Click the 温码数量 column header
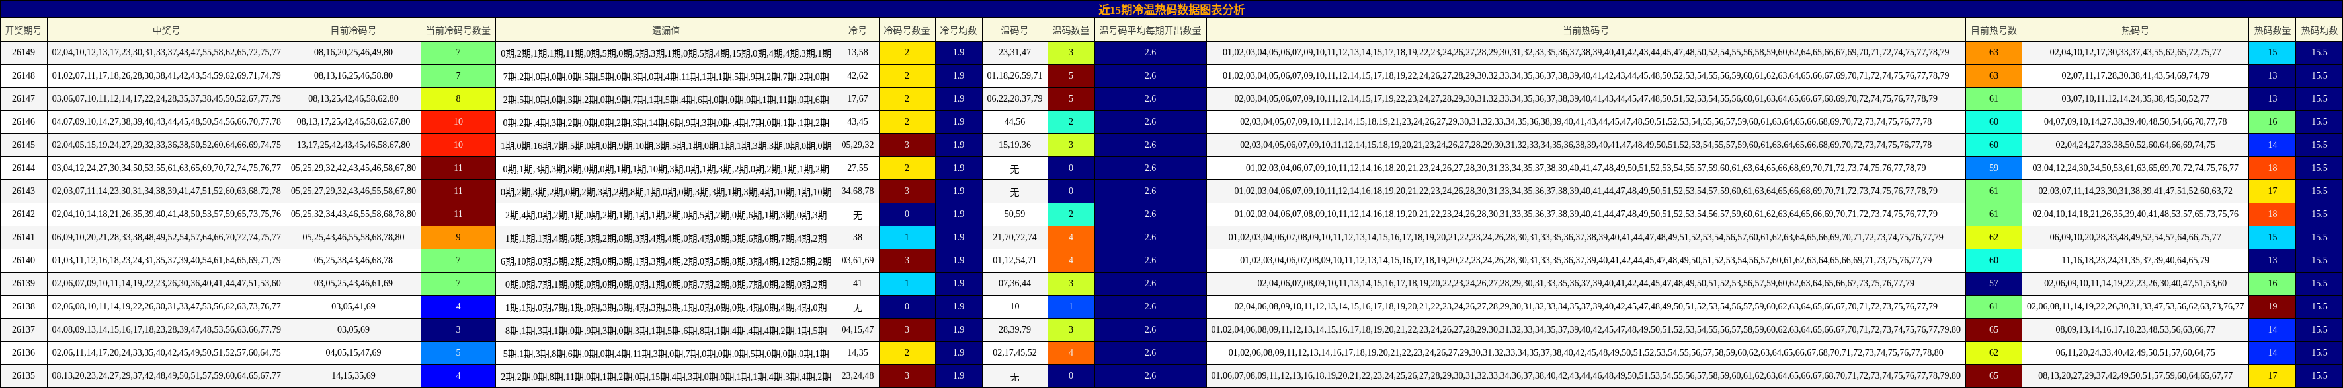 (x=1071, y=30)
